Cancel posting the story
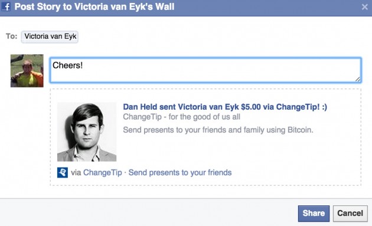Screen dimensions: 372x226 (350, 214)
